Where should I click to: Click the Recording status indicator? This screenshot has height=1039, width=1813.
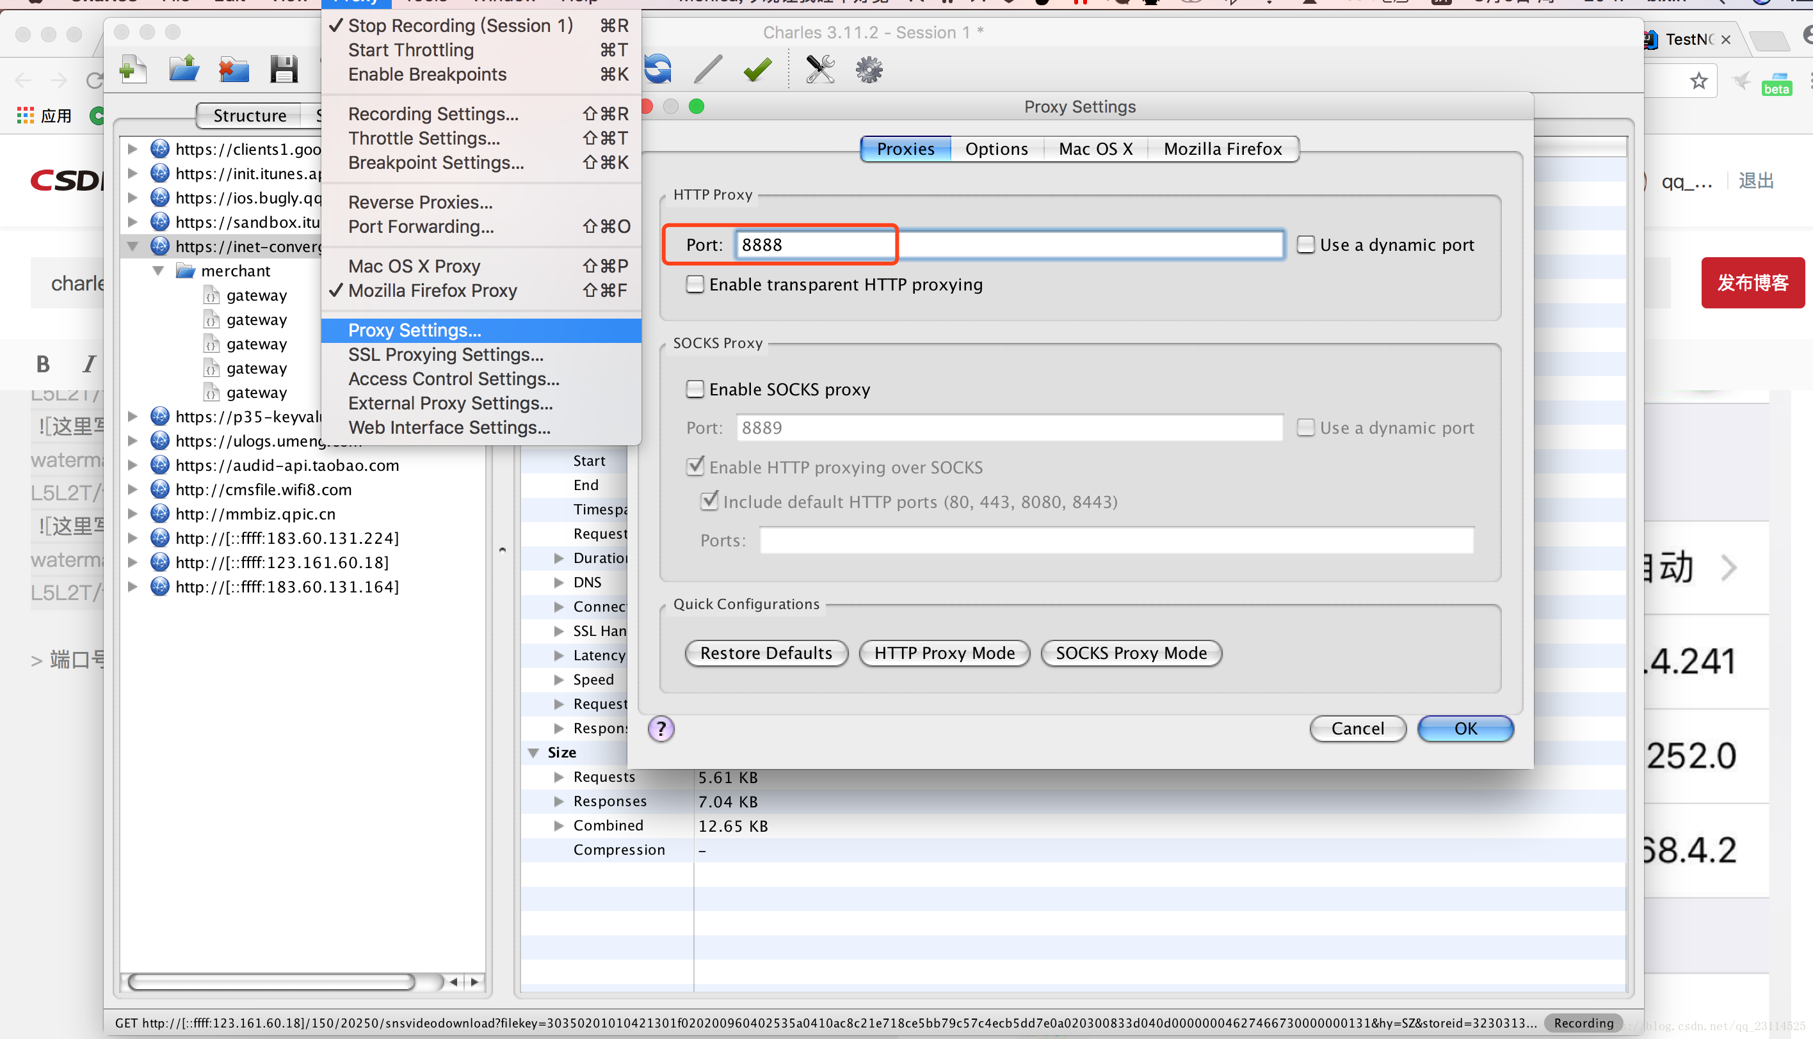point(1583,1022)
